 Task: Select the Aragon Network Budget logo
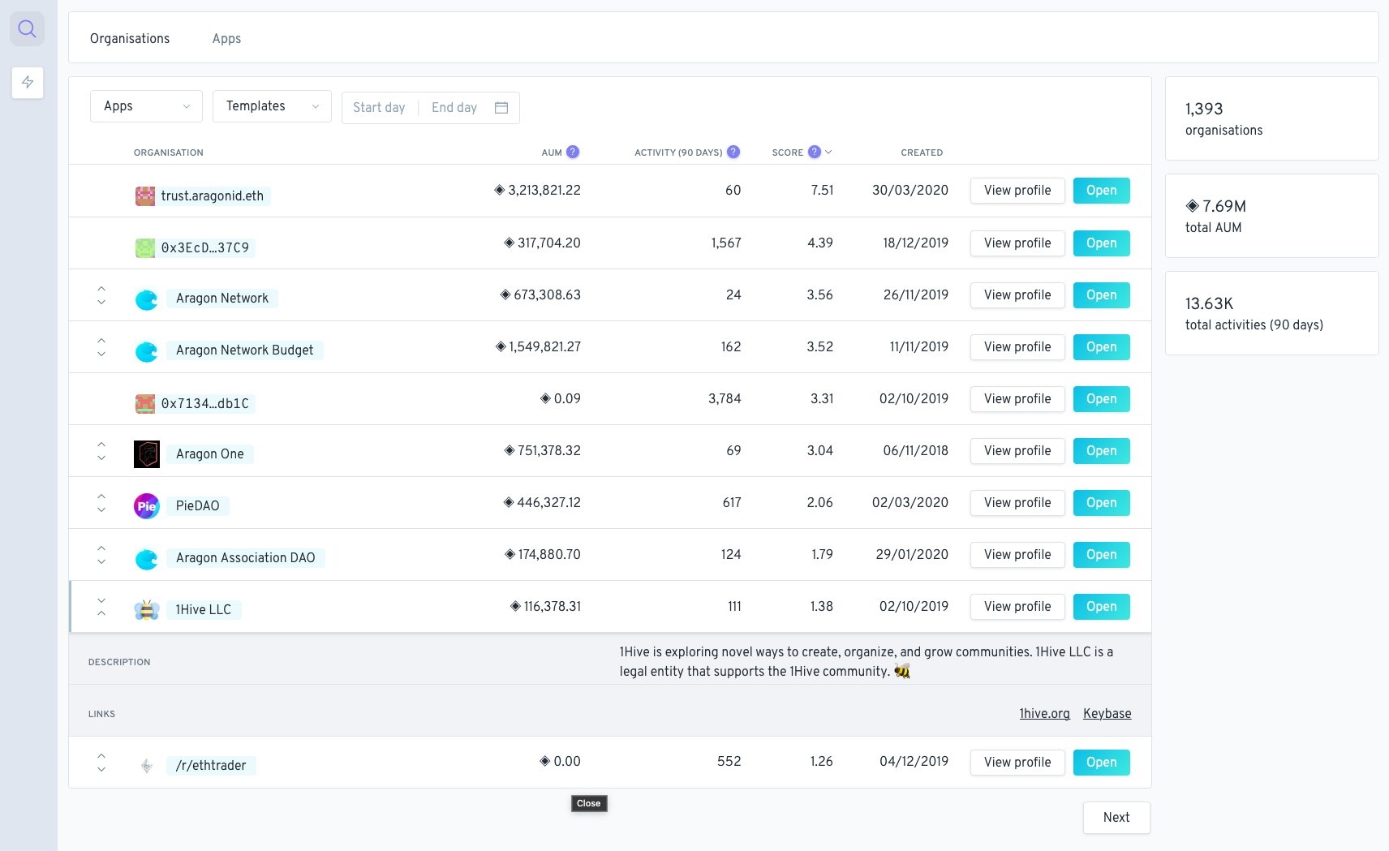point(147,351)
